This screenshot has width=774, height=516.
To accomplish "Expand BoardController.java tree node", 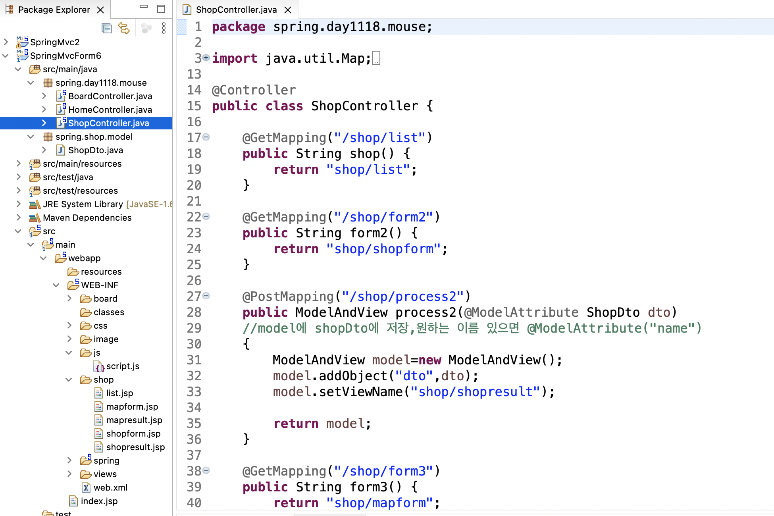I will click(x=44, y=96).
